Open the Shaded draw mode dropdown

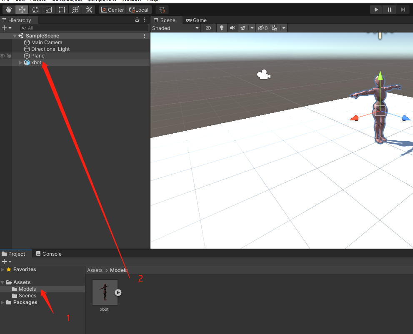click(x=175, y=28)
